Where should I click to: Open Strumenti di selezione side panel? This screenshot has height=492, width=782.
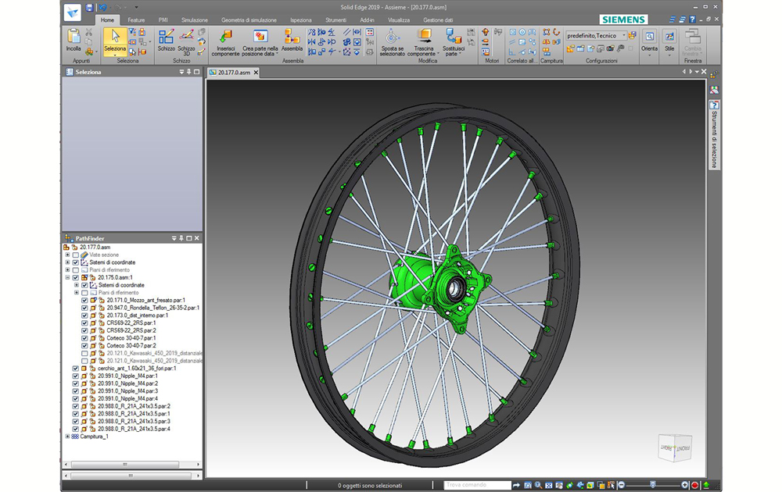(x=714, y=134)
